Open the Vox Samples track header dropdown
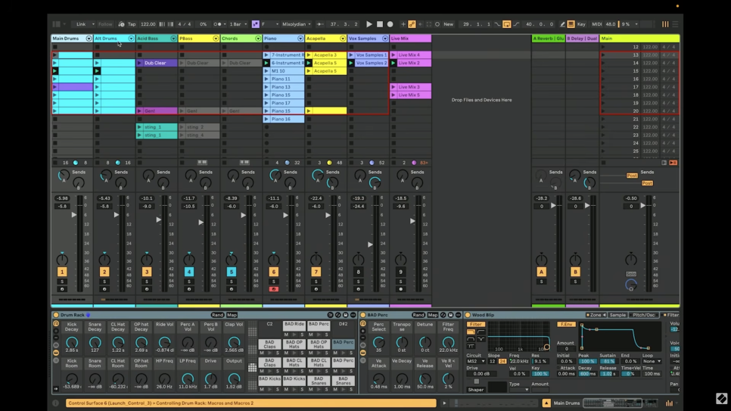 385,39
